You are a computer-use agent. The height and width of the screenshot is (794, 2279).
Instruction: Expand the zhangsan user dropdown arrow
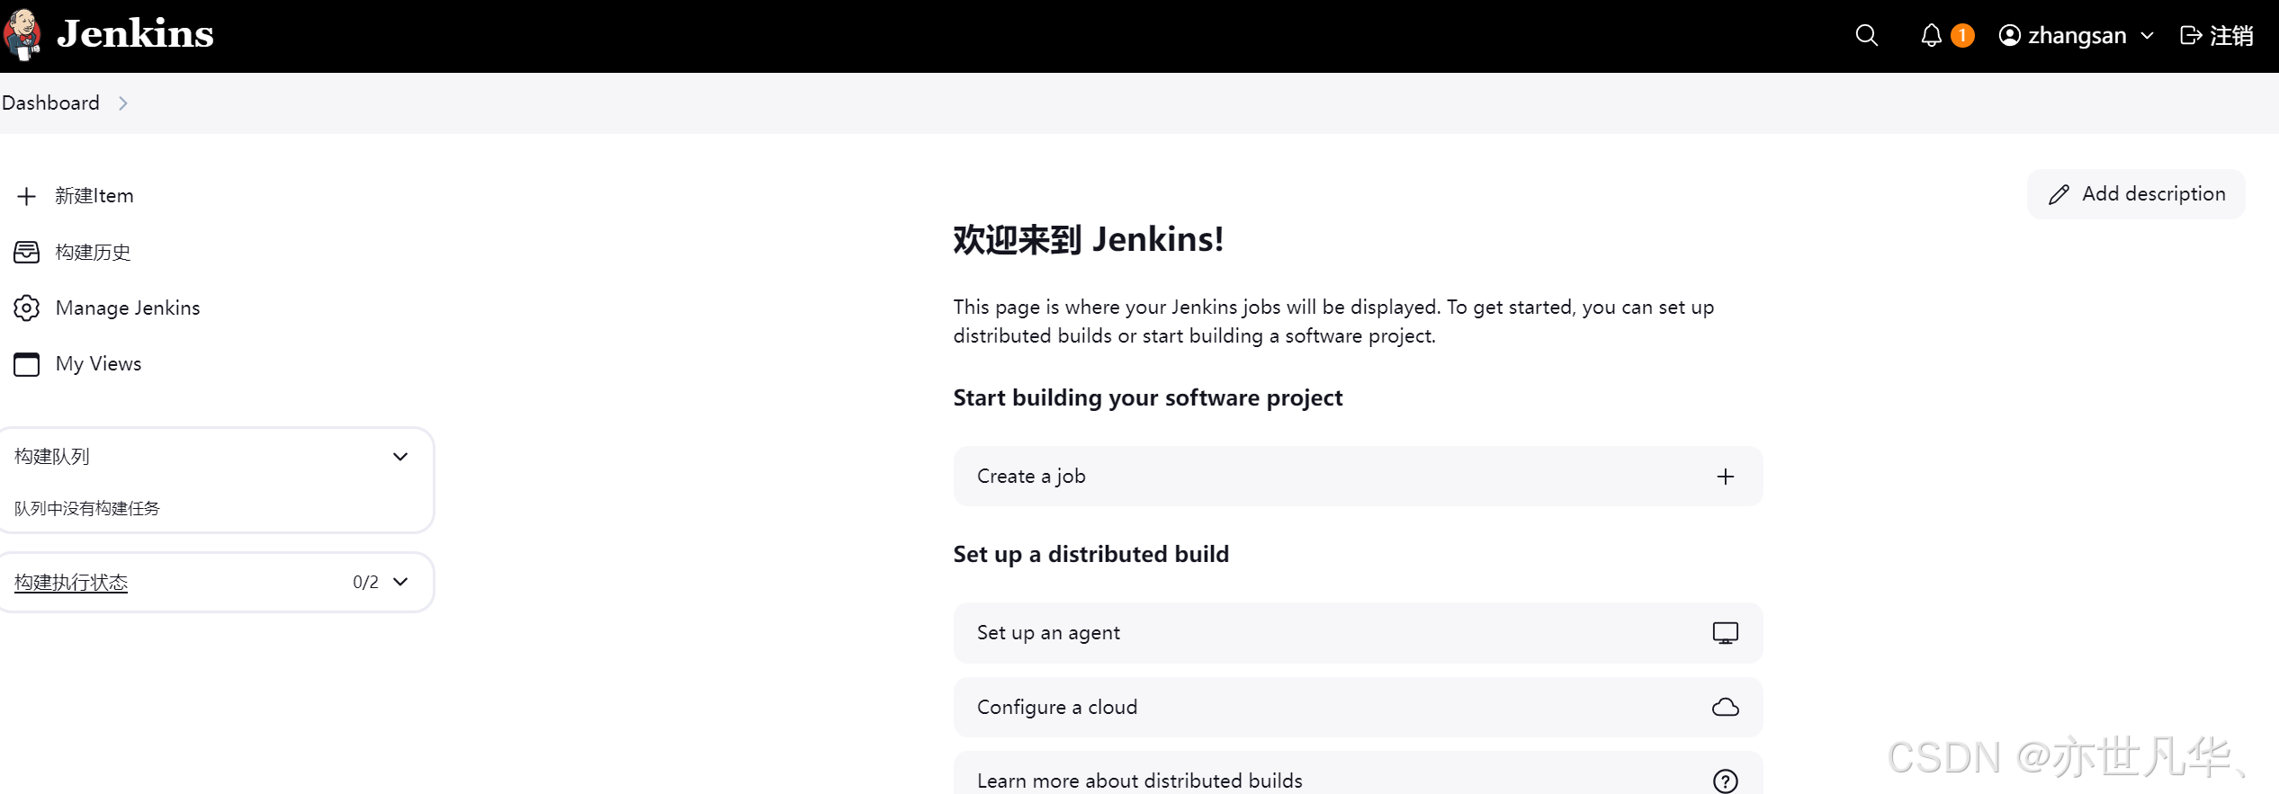coord(2148,36)
